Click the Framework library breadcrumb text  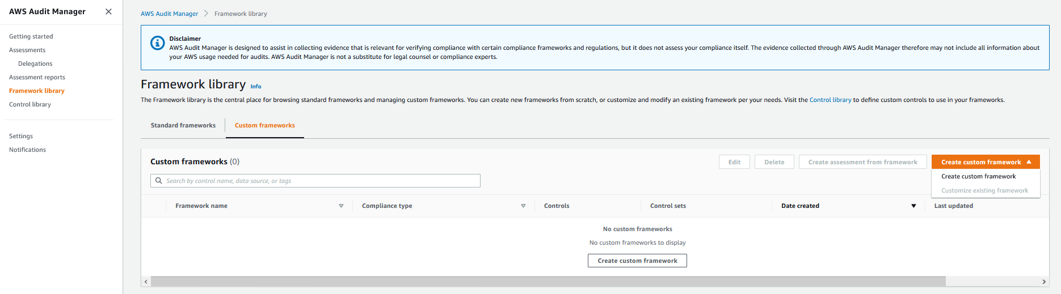tap(241, 14)
